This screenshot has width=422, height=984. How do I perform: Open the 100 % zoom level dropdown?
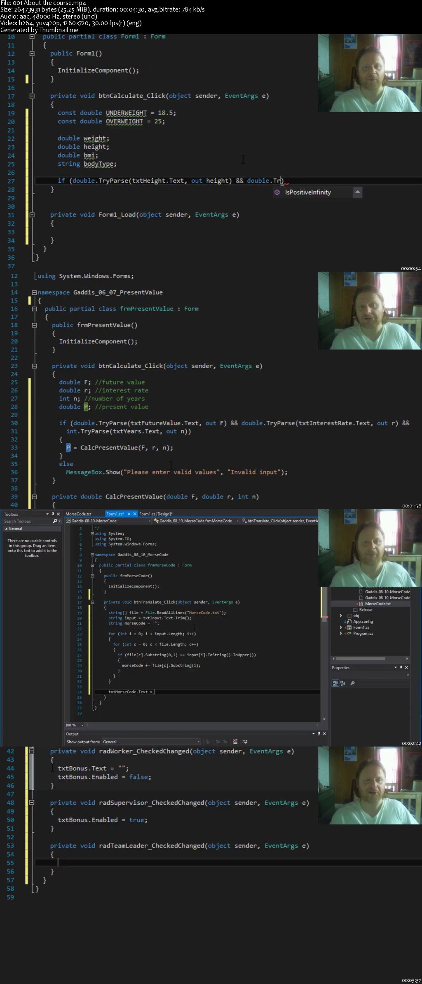pos(82,725)
